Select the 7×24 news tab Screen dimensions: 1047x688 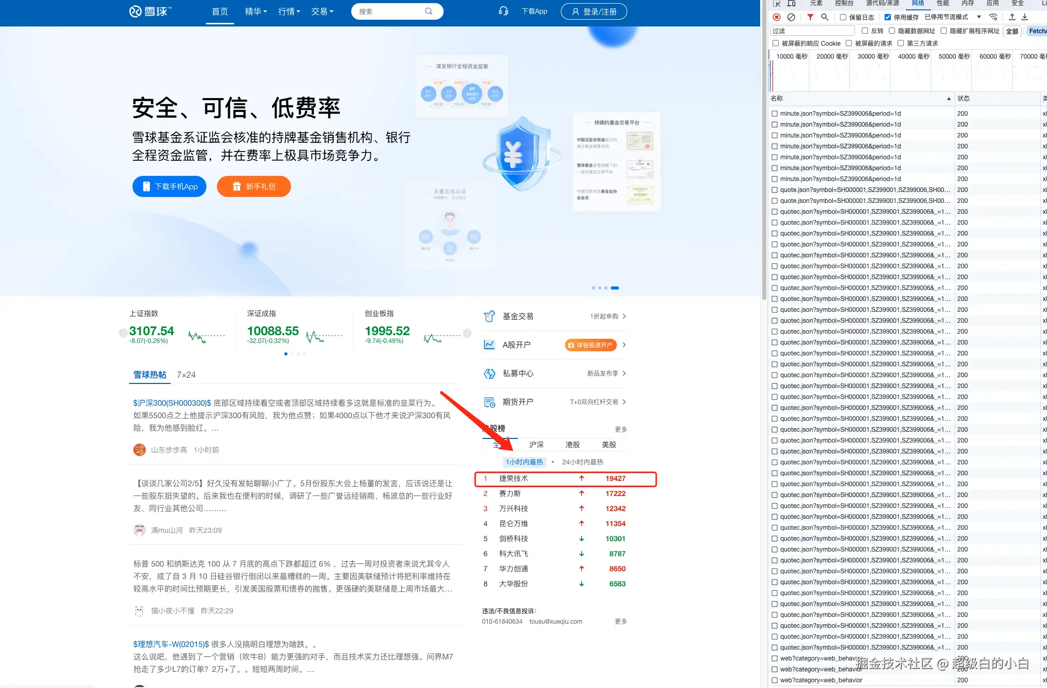coord(186,375)
